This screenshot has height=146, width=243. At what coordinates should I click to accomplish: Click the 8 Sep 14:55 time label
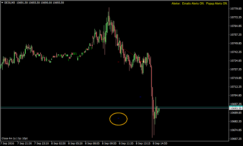click(160, 143)
